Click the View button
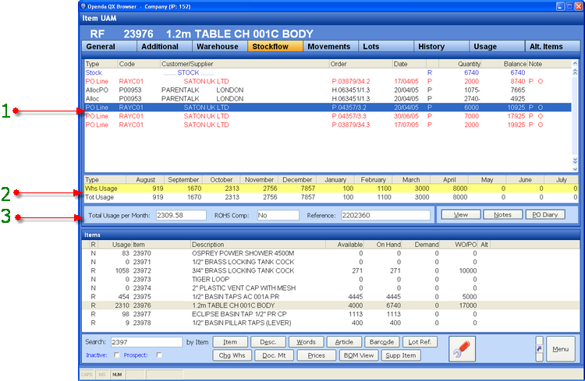The image size is (585, 381). tap(461, 215)
